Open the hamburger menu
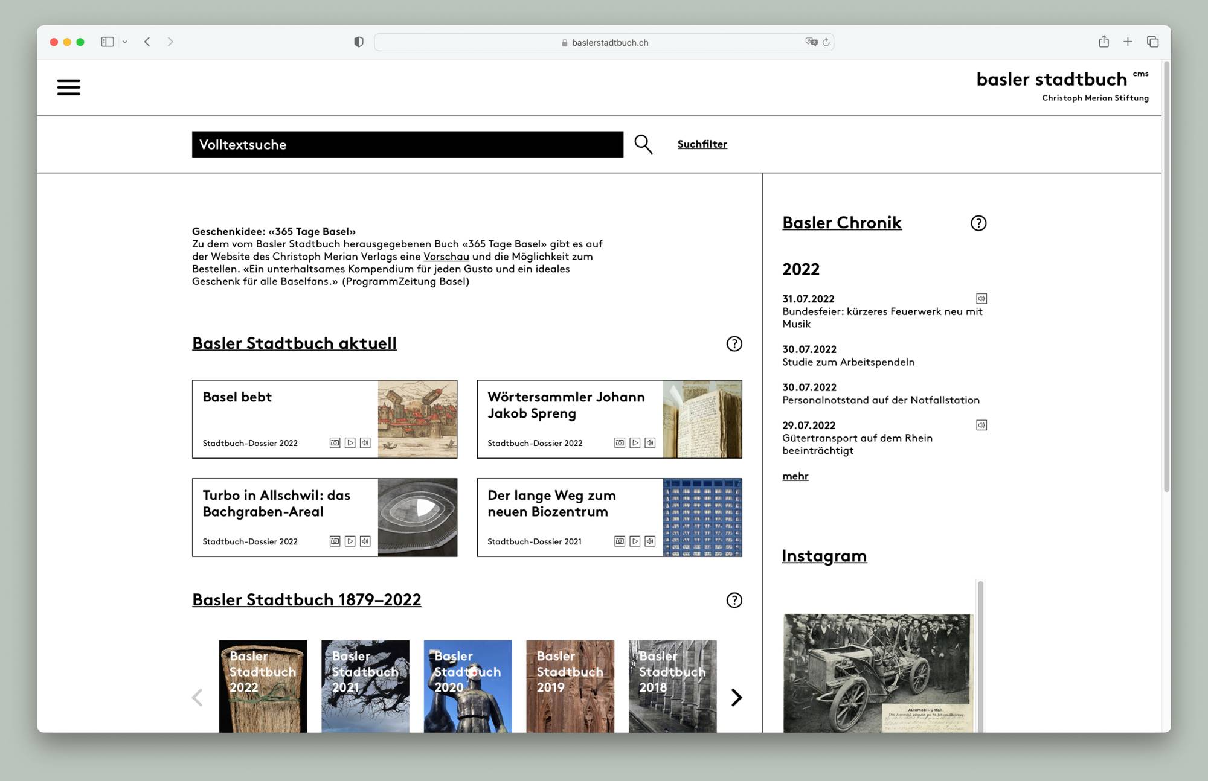 [68, 88]
